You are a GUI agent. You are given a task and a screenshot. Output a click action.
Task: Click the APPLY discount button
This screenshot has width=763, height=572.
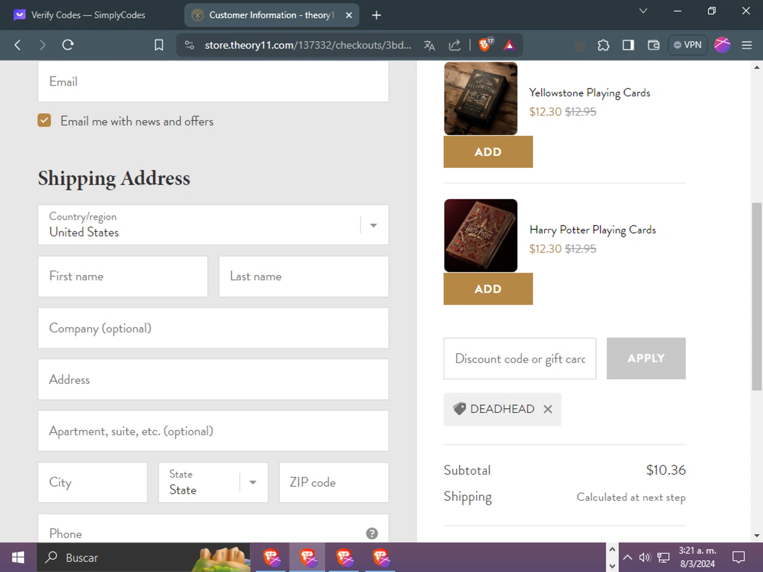coord(646,358)
